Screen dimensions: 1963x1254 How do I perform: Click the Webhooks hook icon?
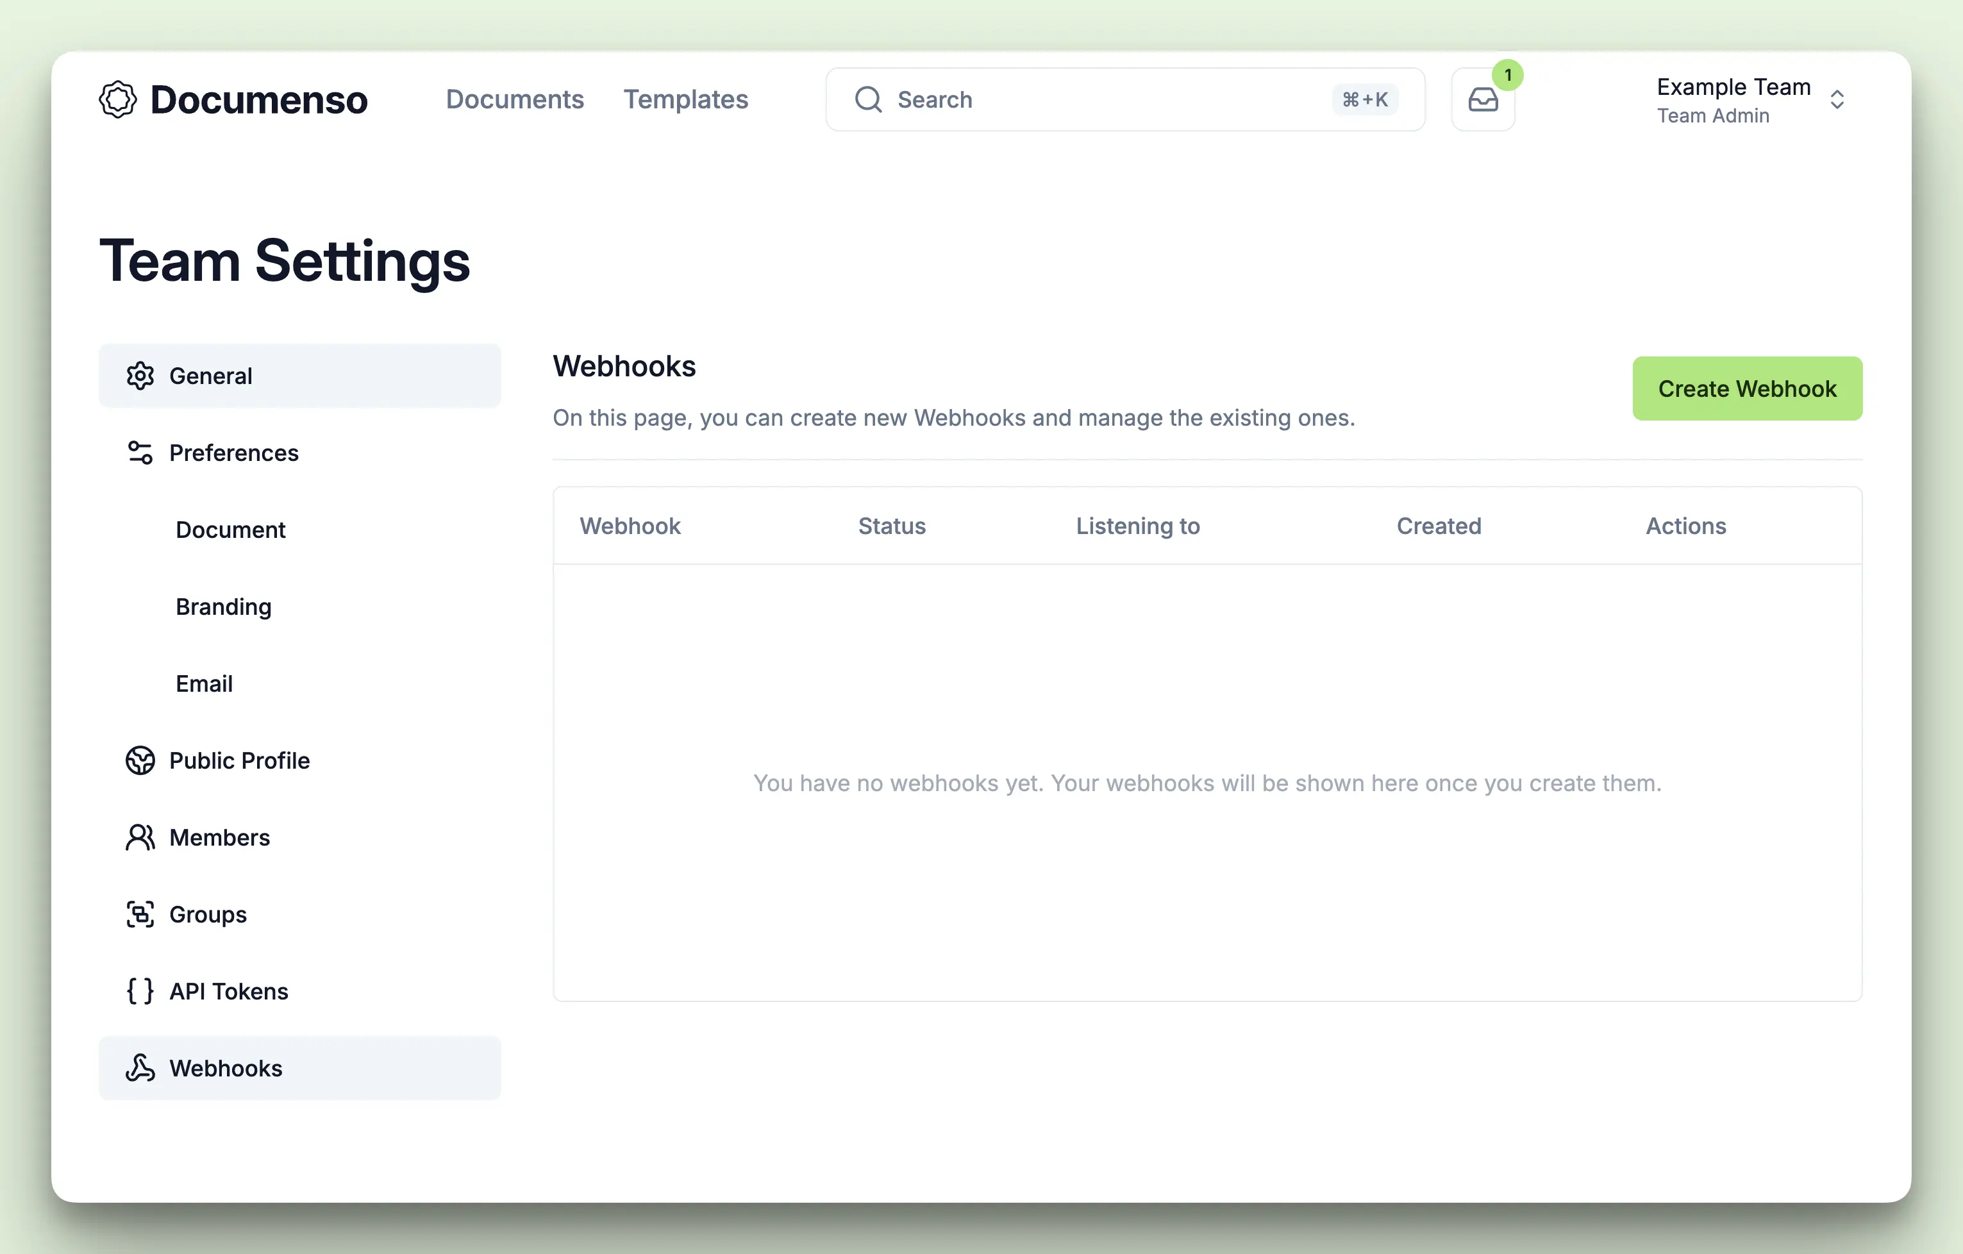coord(140,1068)
